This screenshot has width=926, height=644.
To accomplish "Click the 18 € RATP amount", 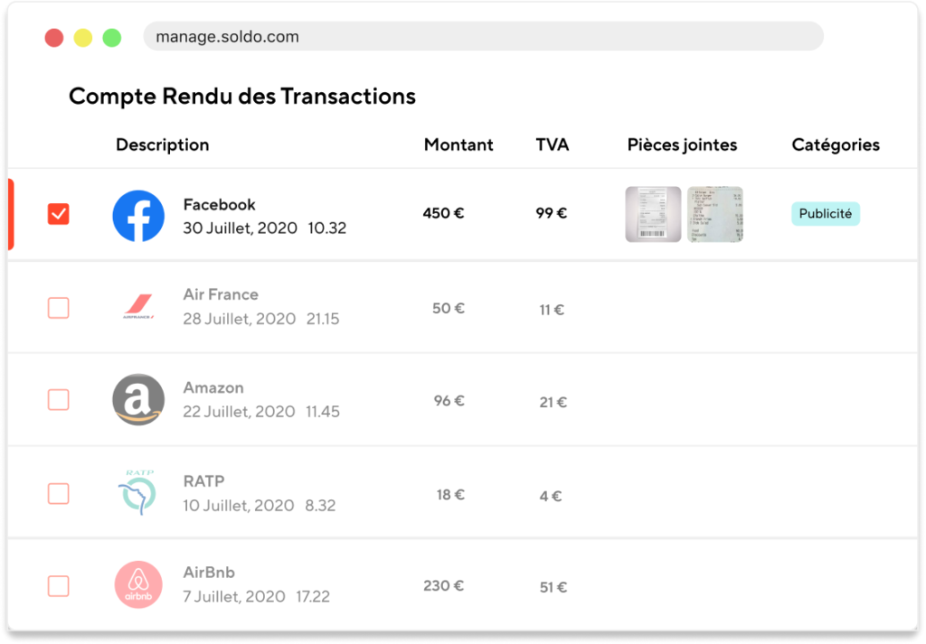I will coord(450,495).
